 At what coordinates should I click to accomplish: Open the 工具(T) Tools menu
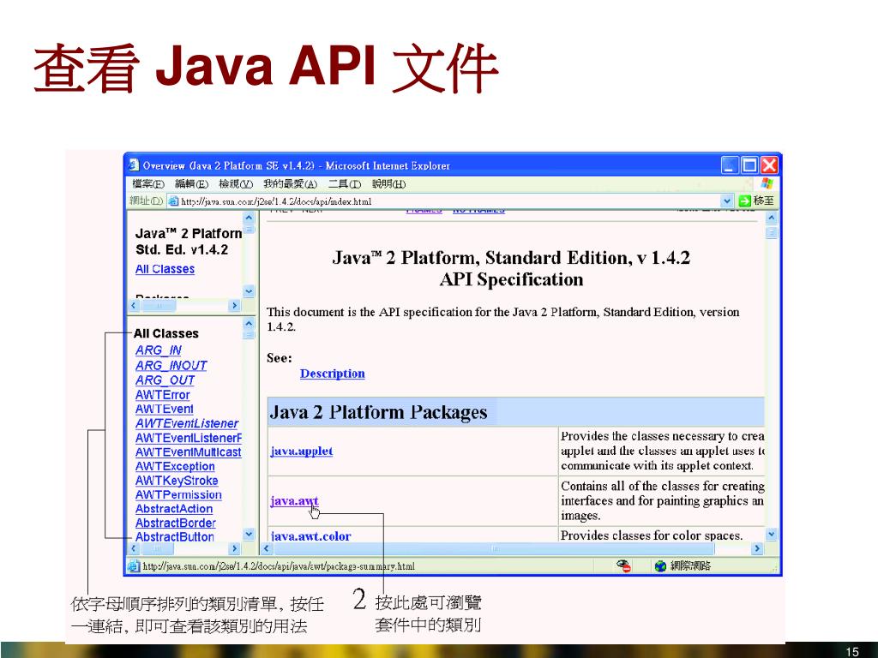pyautogui.click(x=344, y=184)
